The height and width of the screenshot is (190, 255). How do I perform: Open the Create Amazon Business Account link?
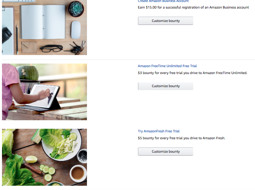tap(163, 1)
